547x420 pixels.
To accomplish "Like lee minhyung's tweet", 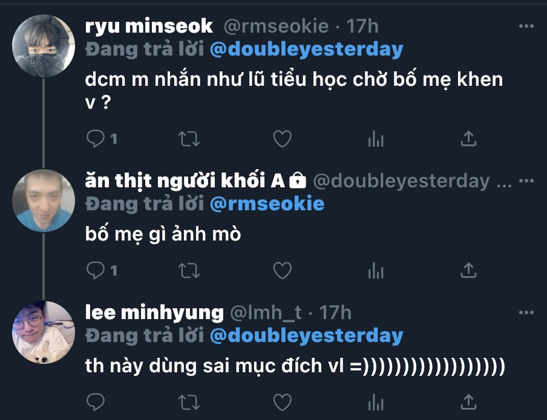I will 283,401.
